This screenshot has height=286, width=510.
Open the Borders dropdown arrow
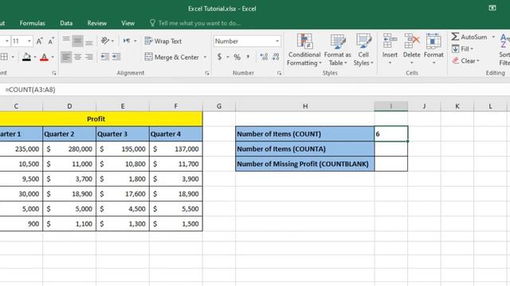pyautogui.click(x=13, y=57)
